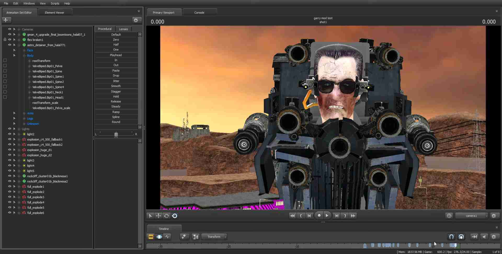Image resolution: width=502 pixels, height=254 pixels.
Task: Switch to the Motion Editor mode
Action: 159,237
